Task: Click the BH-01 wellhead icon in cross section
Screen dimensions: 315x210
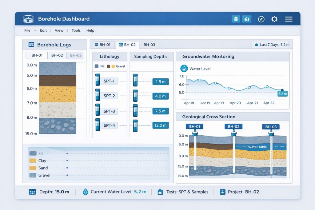Action: pyautogui.click(x=195, y=133)
